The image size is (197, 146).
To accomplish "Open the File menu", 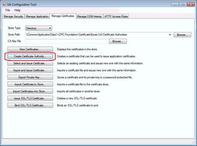I will (8, 10).
